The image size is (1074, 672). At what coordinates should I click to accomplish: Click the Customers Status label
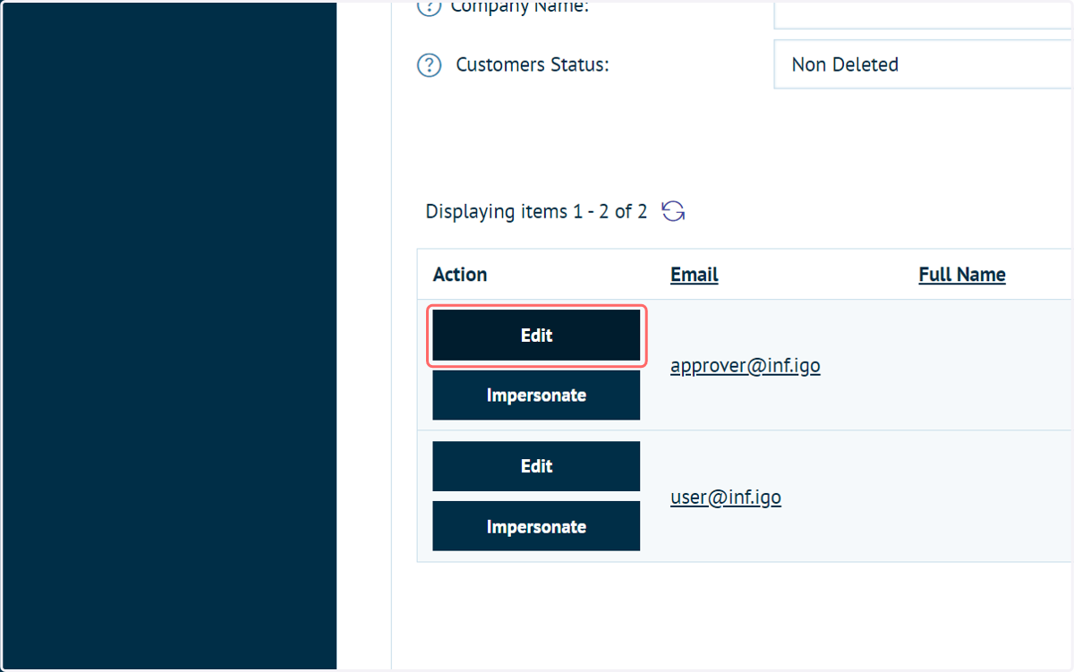[533, 65]
